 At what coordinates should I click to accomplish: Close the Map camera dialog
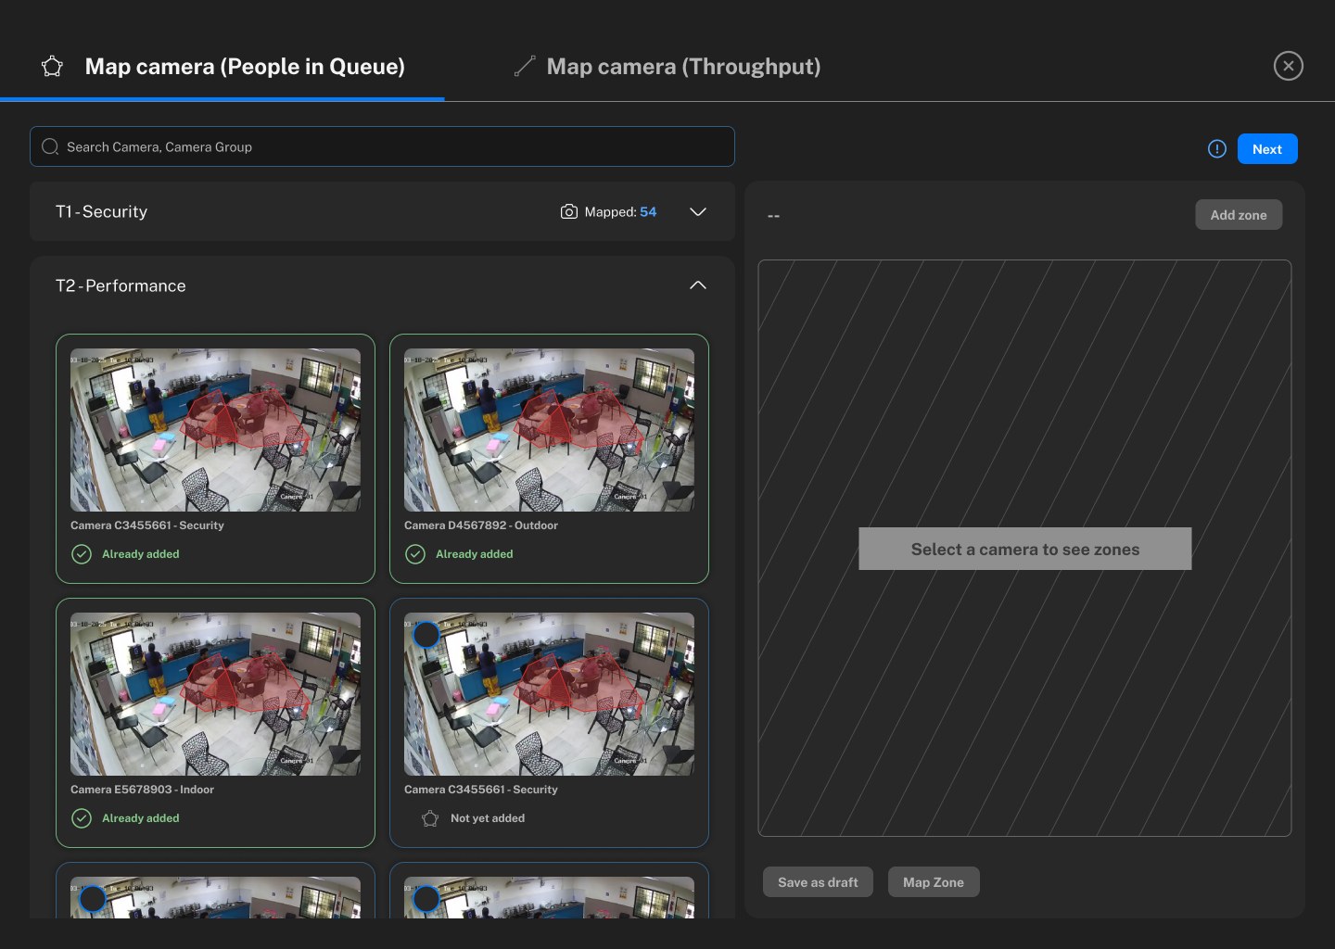1289,66
